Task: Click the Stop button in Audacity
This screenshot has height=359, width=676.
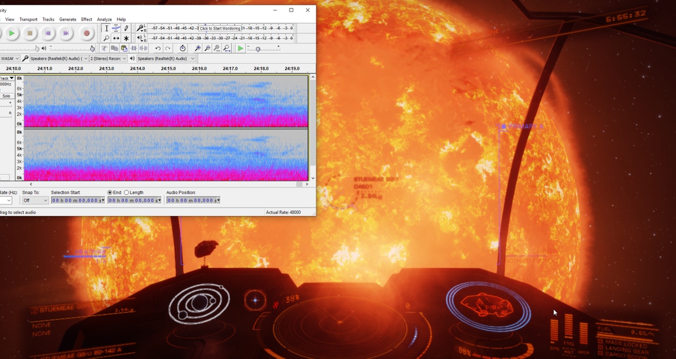Action: coord(30,33)
